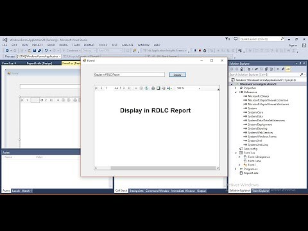The height and width of the screenshot is (231, 308).
Task: Open the DEBUG menu
Action: tap(64, 45)
